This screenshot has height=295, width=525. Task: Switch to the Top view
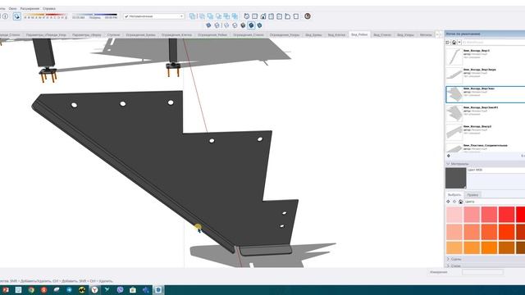(255, 16)
